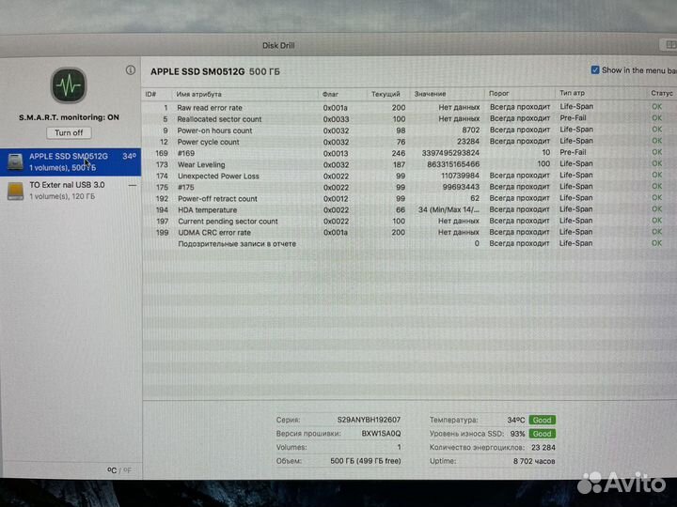
Task: Click the APPLE SSD SM0512G 500 ГБ heading
Action: 215,71
